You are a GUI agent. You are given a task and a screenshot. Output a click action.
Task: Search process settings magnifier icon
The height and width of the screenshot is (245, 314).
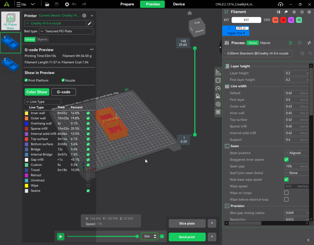point(310,53)
